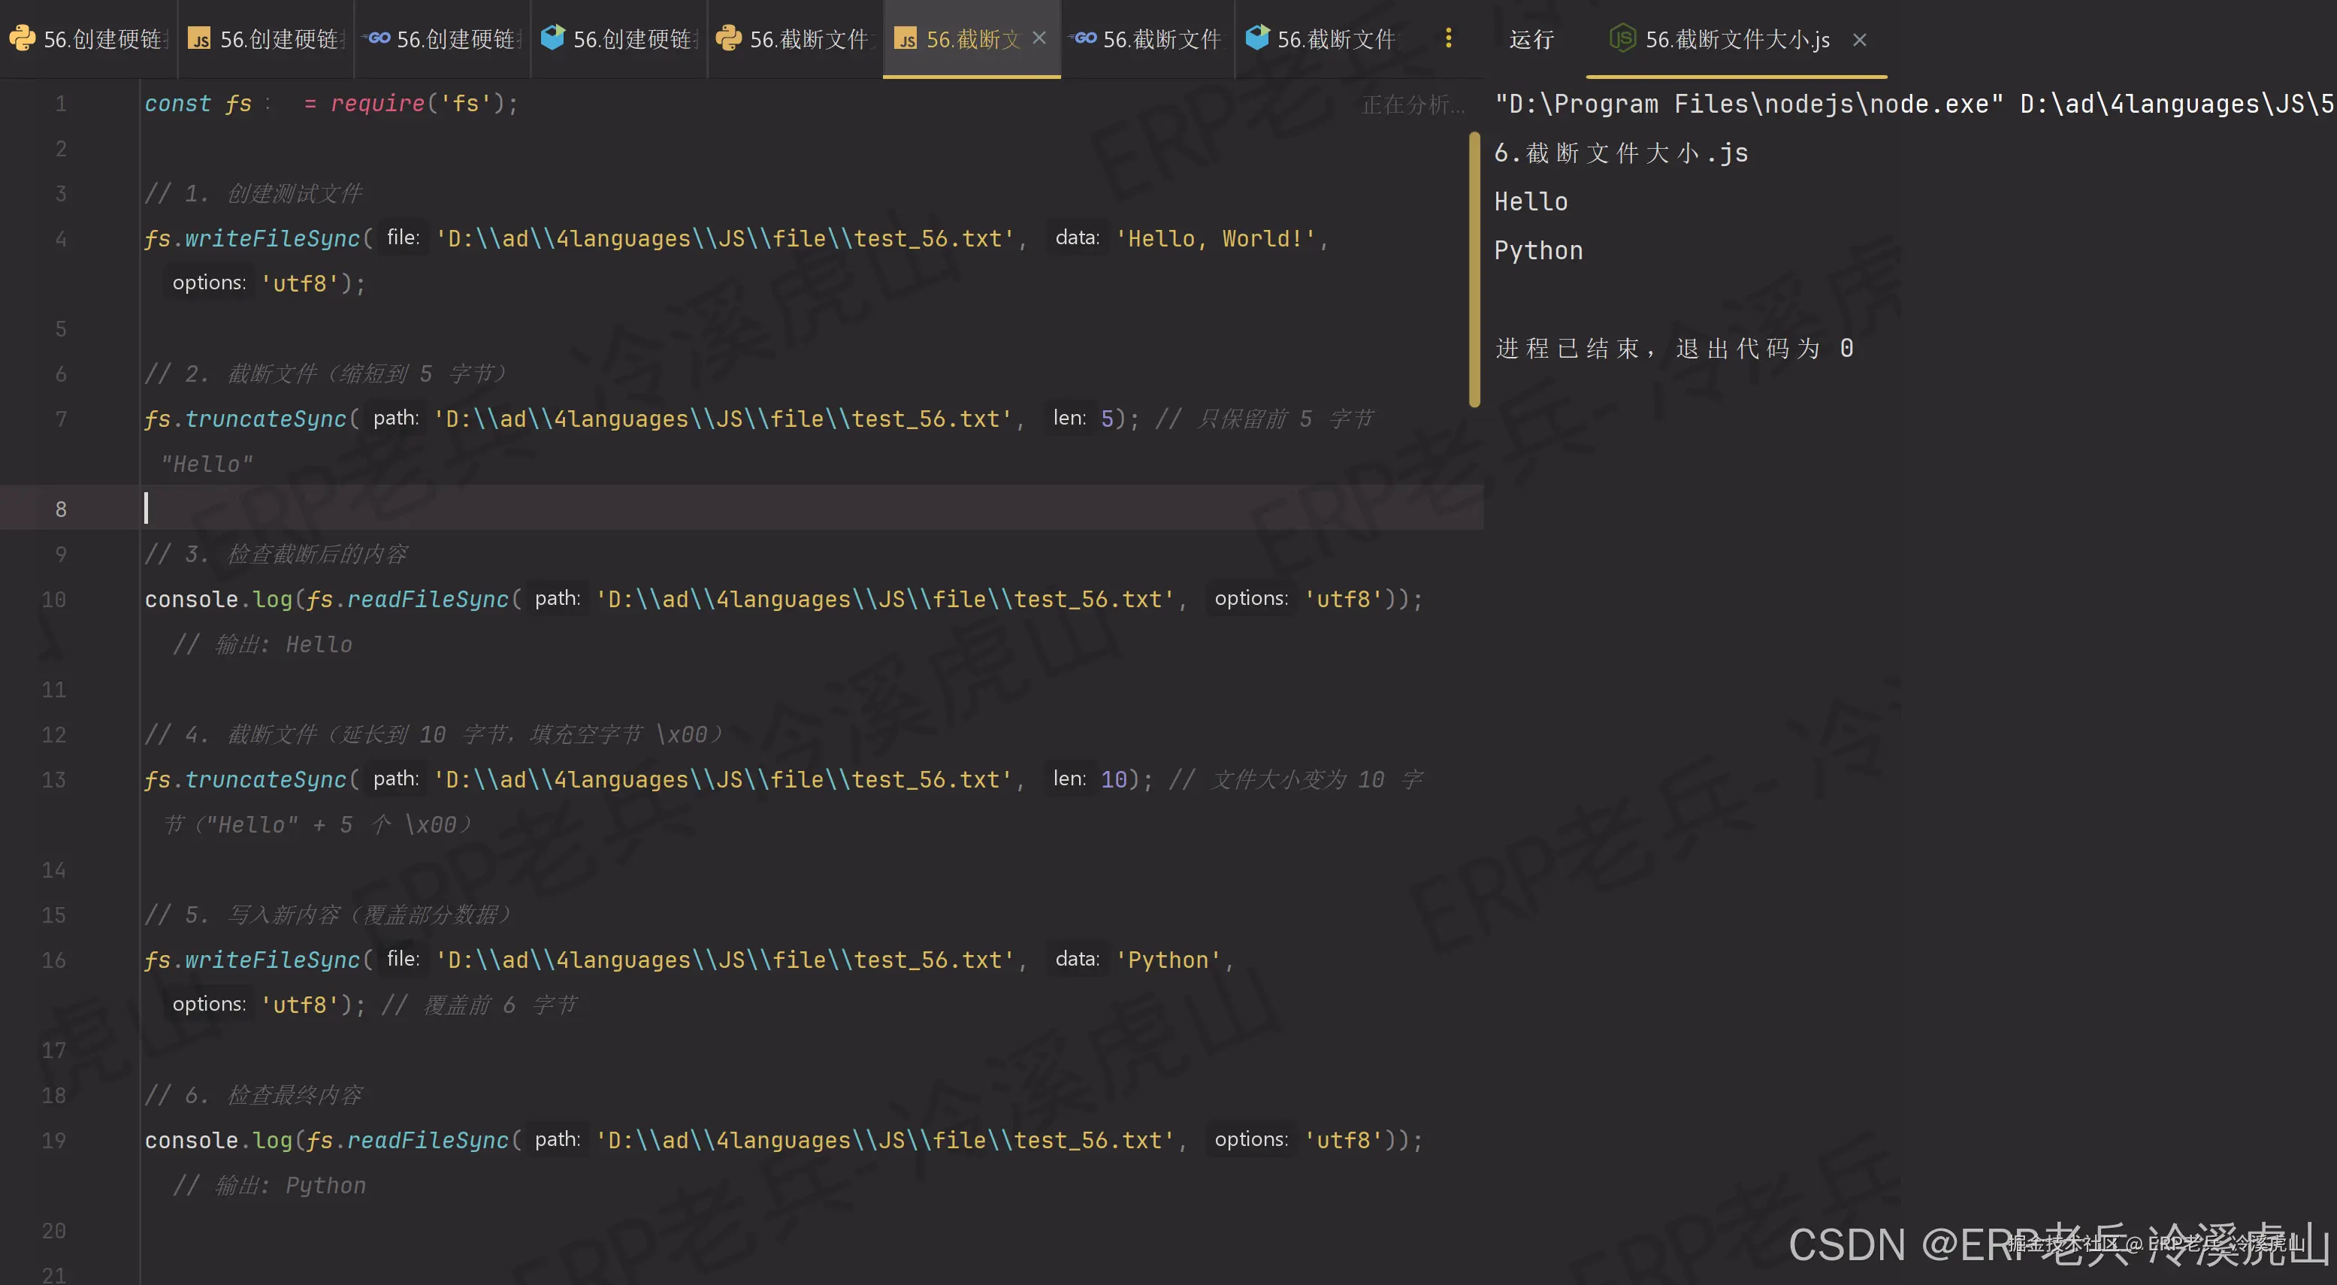Screen dimensions: 2337x1285
Task: Click the Go icon on the 56.截断文件 tab
Action: (x=1082, y=38)
